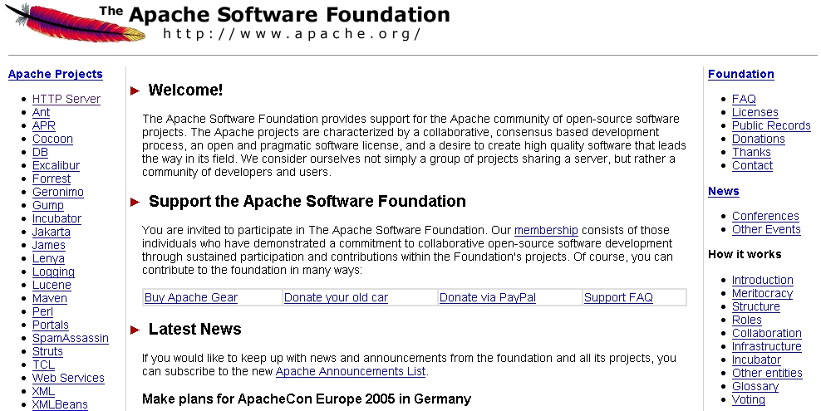
Task: Click the ApacheCon Europe 2005 headline
Action: click(307, 399)
